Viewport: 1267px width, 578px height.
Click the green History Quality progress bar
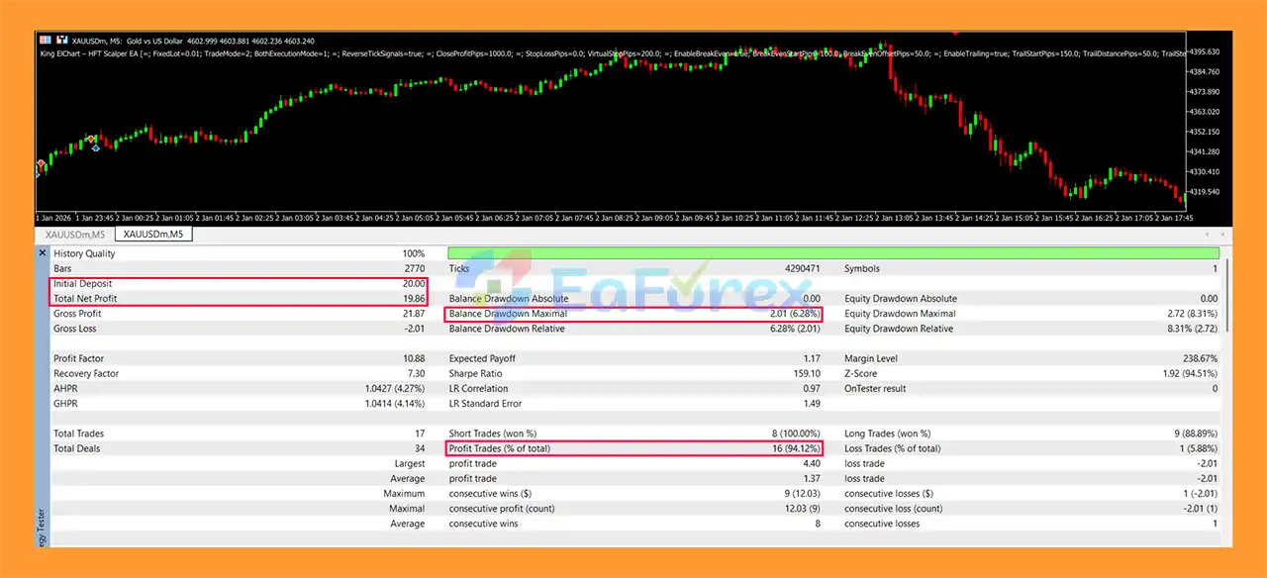pos(833,253)
